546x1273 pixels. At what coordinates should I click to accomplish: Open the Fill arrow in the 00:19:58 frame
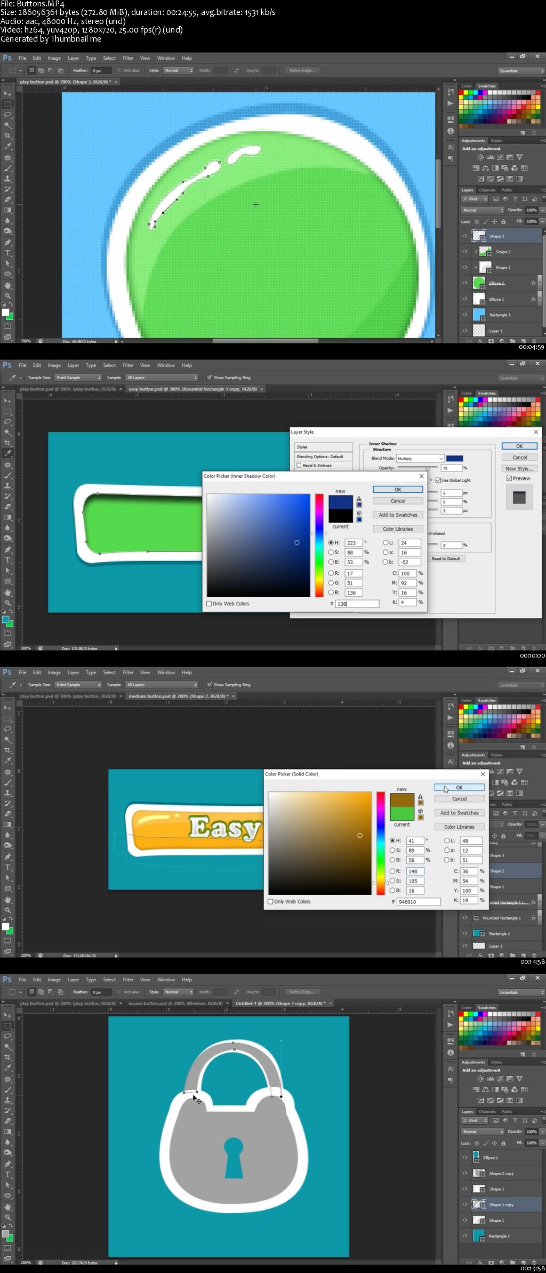click(542, 1143)
